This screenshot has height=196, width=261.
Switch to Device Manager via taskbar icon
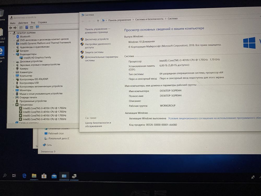74,176
